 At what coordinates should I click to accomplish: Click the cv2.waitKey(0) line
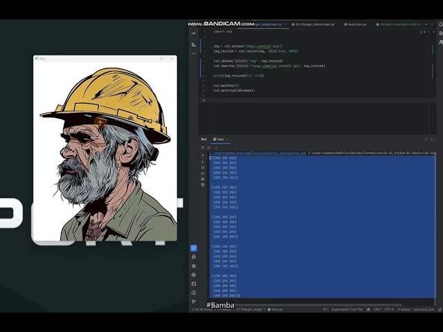pos(226,86)
